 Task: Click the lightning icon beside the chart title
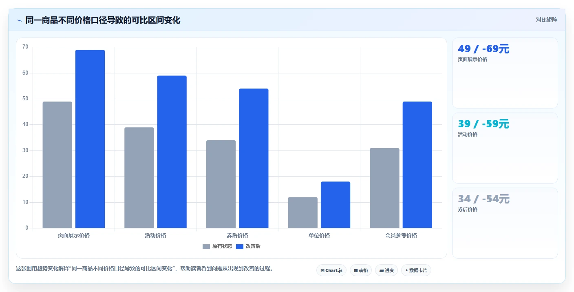pyautogui.click(x=20, y=20)
